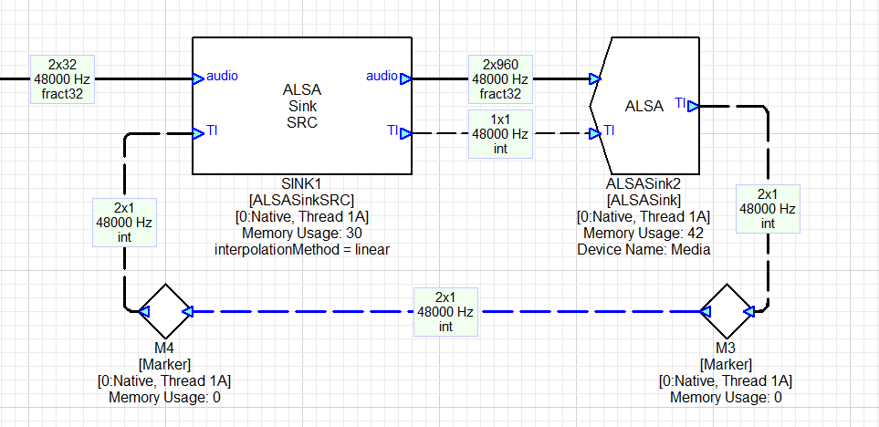Click the TI output pin on ALSASink2
879x427 pixels.
693,106
